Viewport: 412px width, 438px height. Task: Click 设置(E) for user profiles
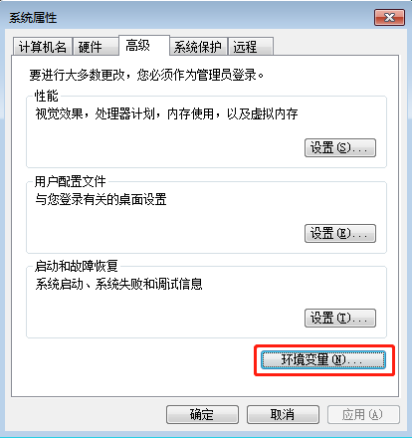coord(340,233)
